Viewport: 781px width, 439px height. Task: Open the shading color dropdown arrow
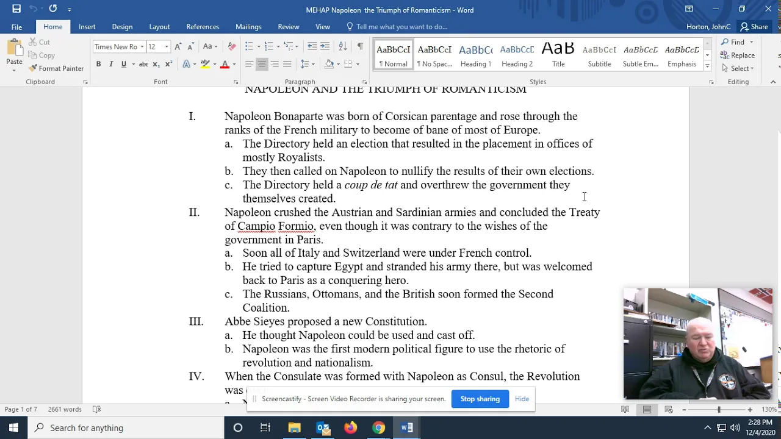click(338, 64)
